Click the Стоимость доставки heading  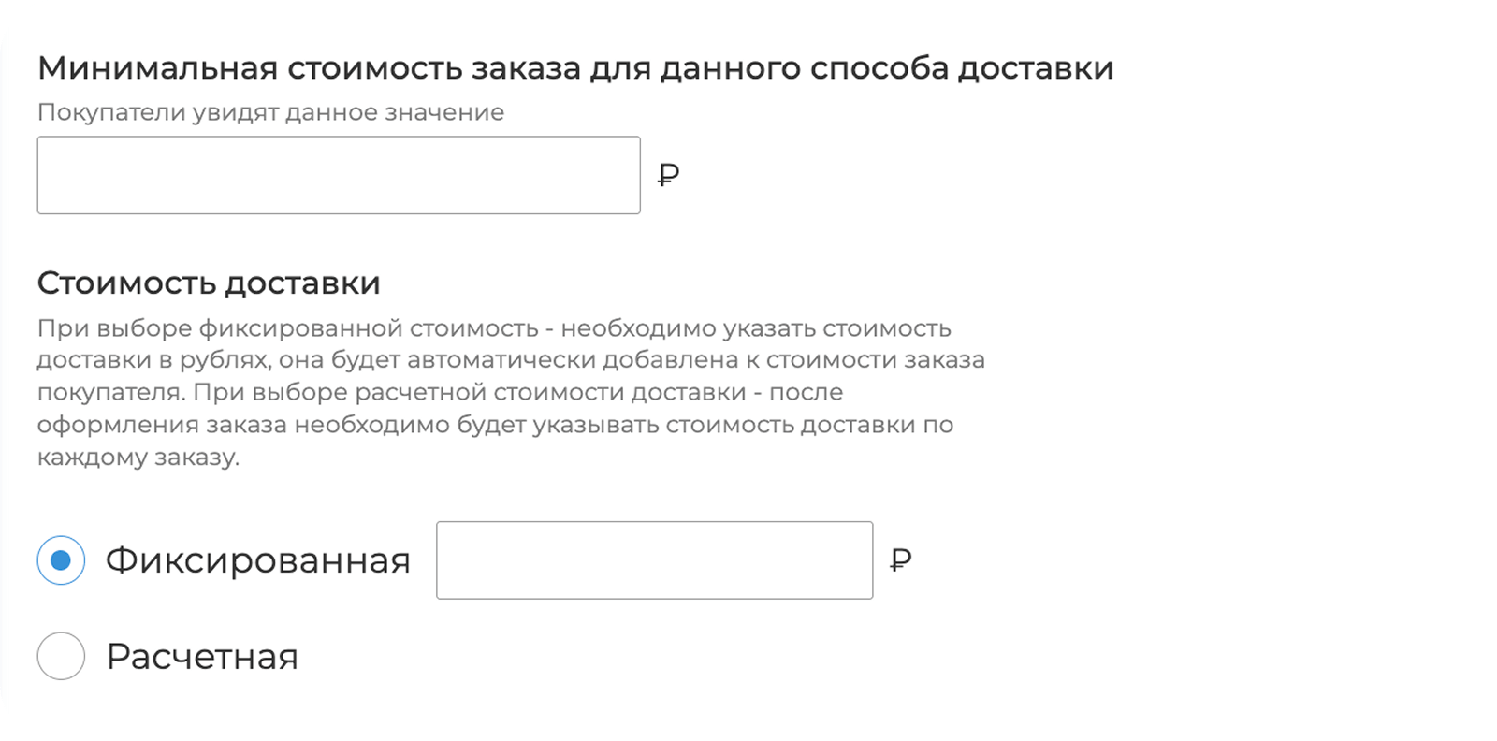click(209, 283)
